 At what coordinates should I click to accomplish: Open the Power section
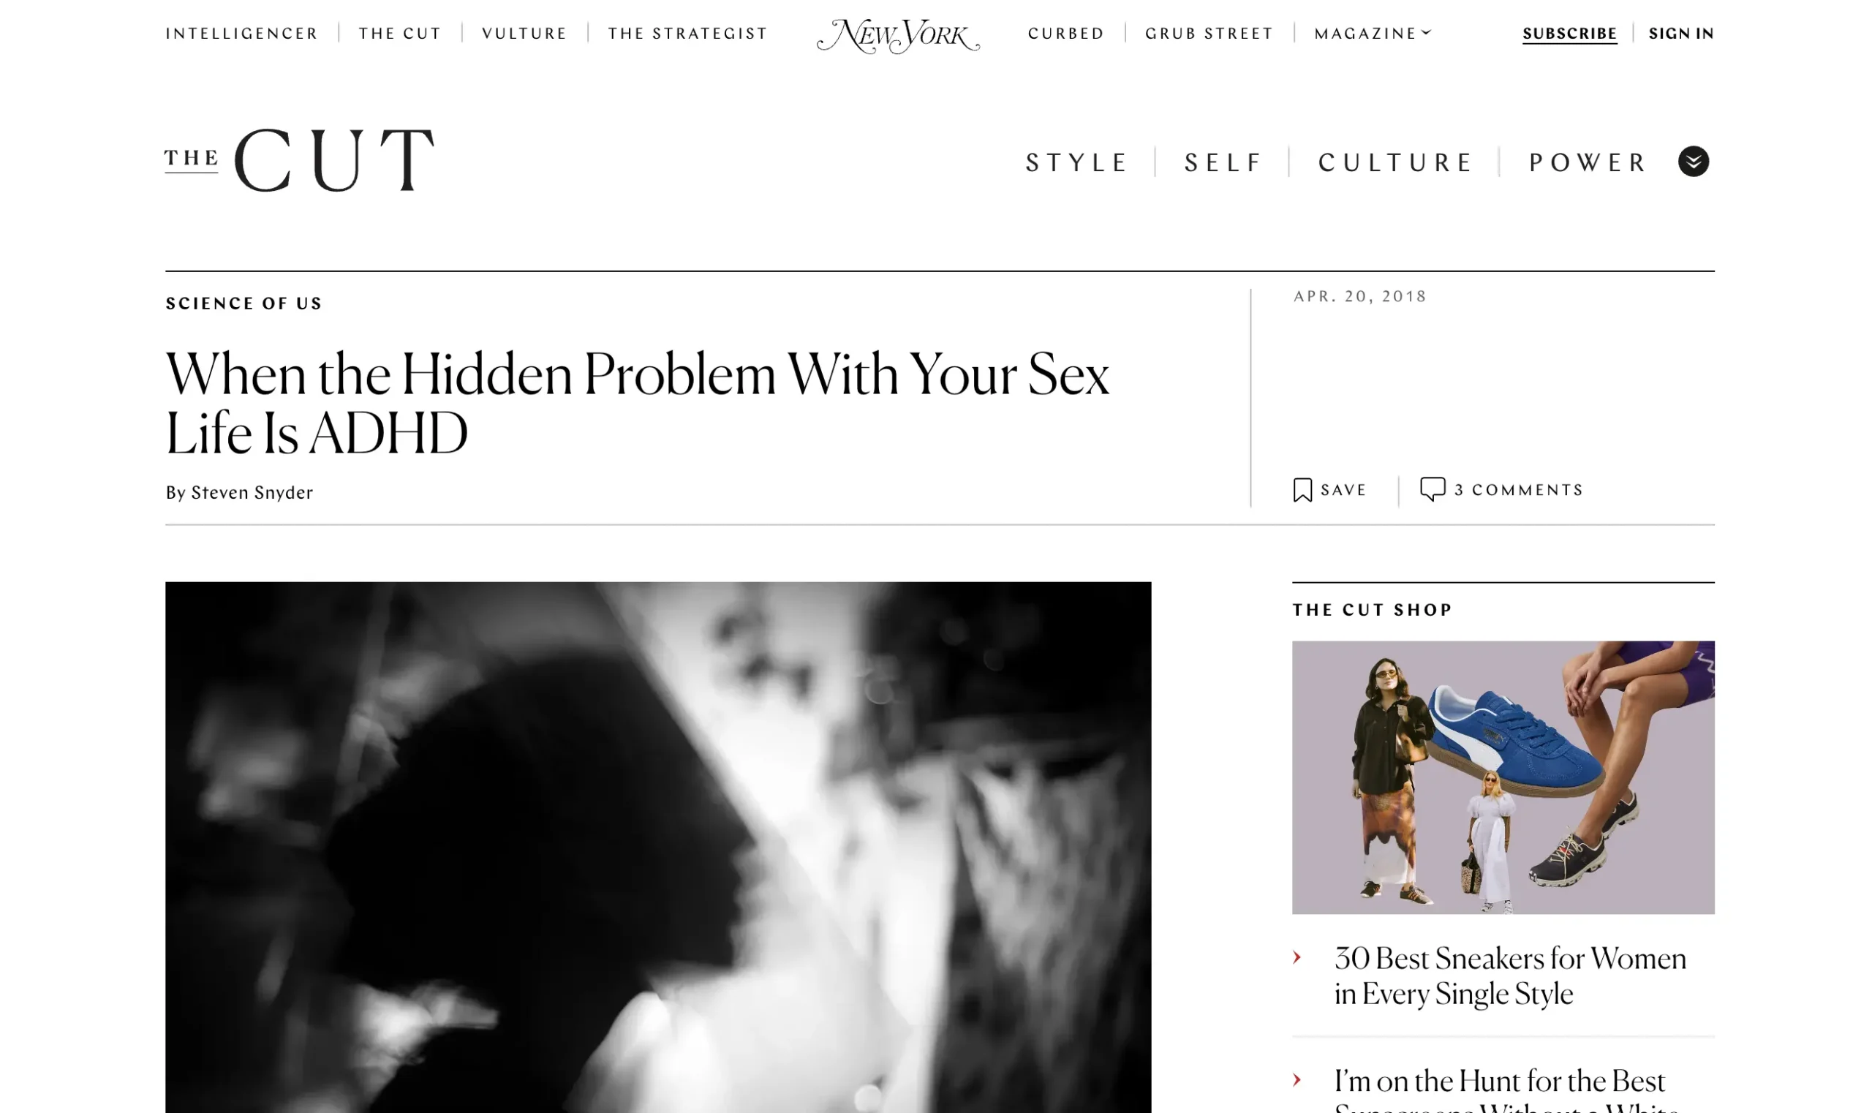coord(1587,162)
